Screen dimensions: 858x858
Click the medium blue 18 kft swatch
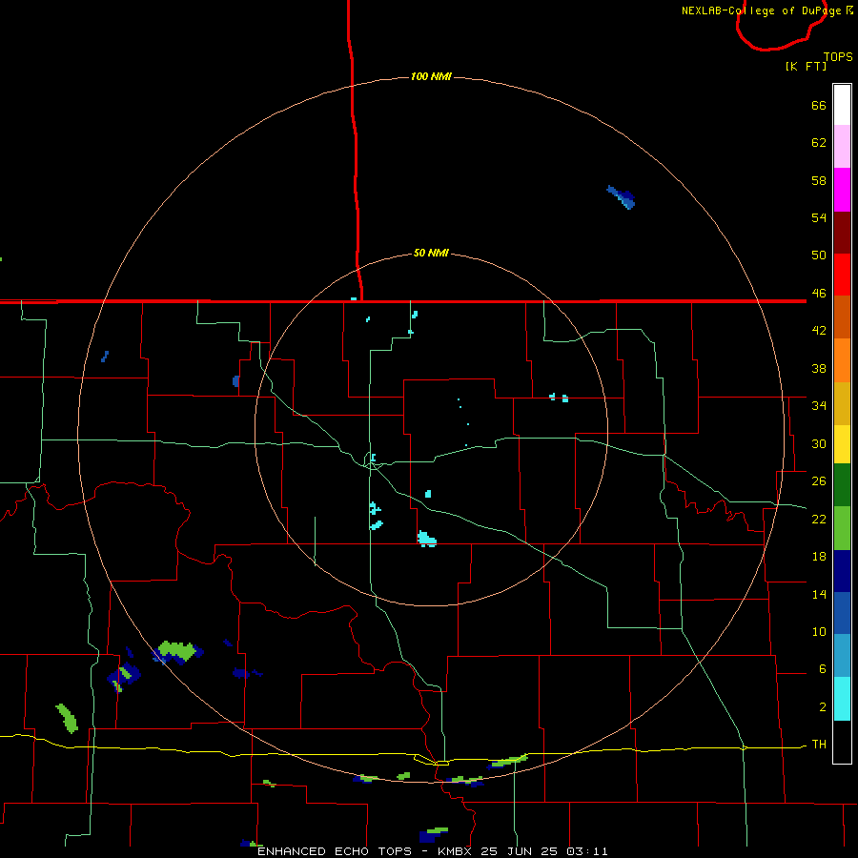tap(842, 613)
